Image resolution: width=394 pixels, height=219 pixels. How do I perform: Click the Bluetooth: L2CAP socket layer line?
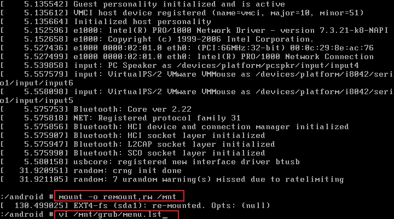137,145
